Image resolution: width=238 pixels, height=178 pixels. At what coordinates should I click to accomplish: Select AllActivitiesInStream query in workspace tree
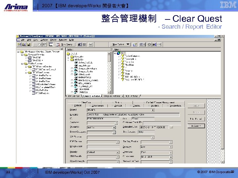click(x=46, y=84)
